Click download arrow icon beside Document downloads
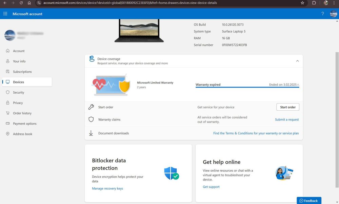 tap(91, 133)
